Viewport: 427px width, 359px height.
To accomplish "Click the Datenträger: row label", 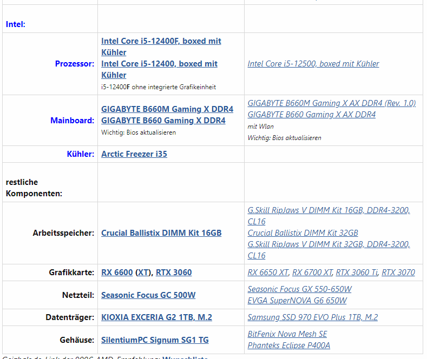I will (x=70, y=317).
